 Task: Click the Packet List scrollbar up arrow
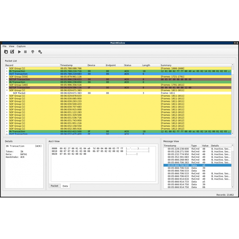pyautogui.click(x=233, y=65)
